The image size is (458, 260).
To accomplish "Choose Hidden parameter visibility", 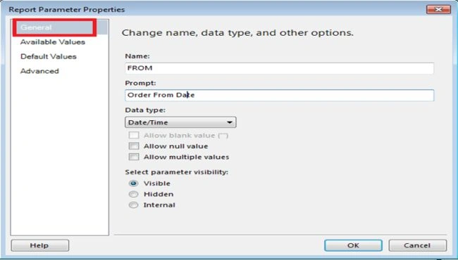I will pos(133,194).
